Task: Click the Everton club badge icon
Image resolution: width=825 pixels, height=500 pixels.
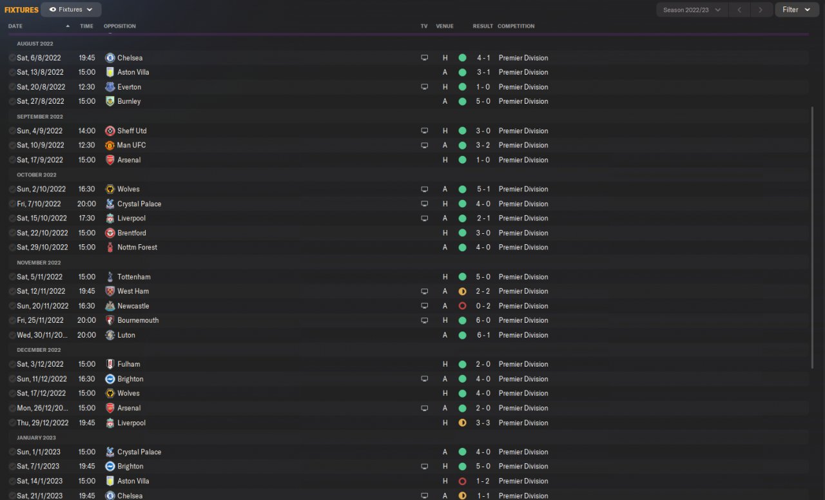Action: tap(110, 87)
